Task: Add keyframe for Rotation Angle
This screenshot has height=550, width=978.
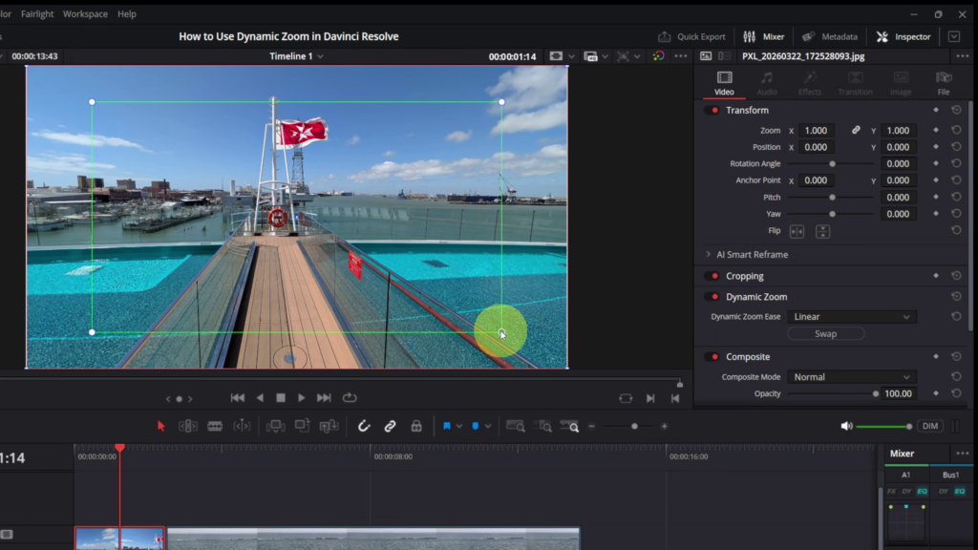Action: point(936,163)
